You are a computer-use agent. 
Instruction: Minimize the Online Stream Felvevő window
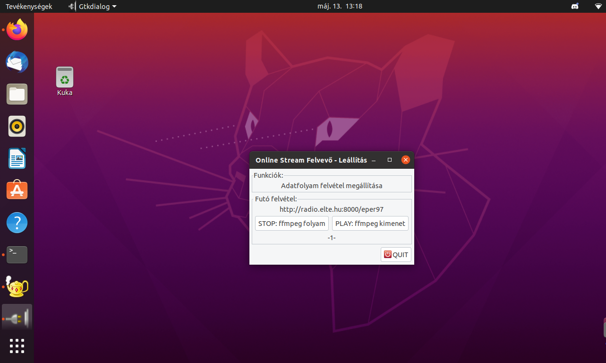(x=374, y=160)
